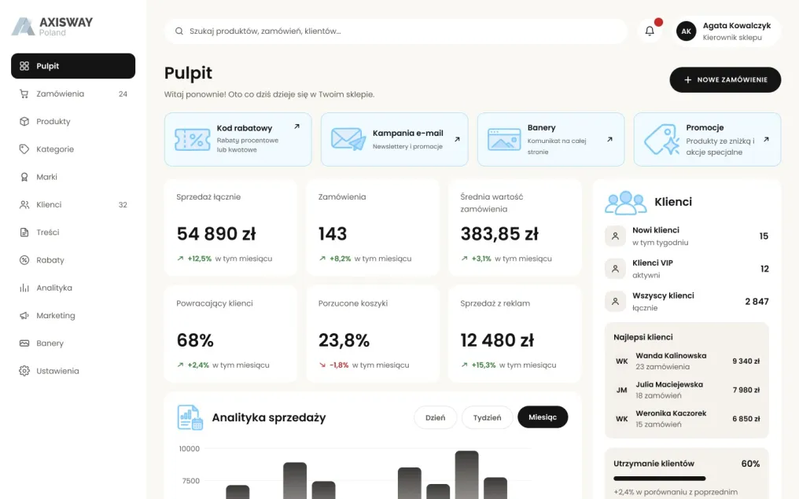Click the arrow on Promocje card

click(x=766, y=139)
